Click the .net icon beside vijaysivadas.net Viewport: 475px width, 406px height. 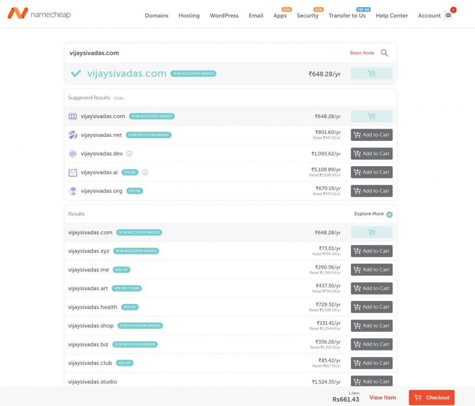tap(73, 135)
